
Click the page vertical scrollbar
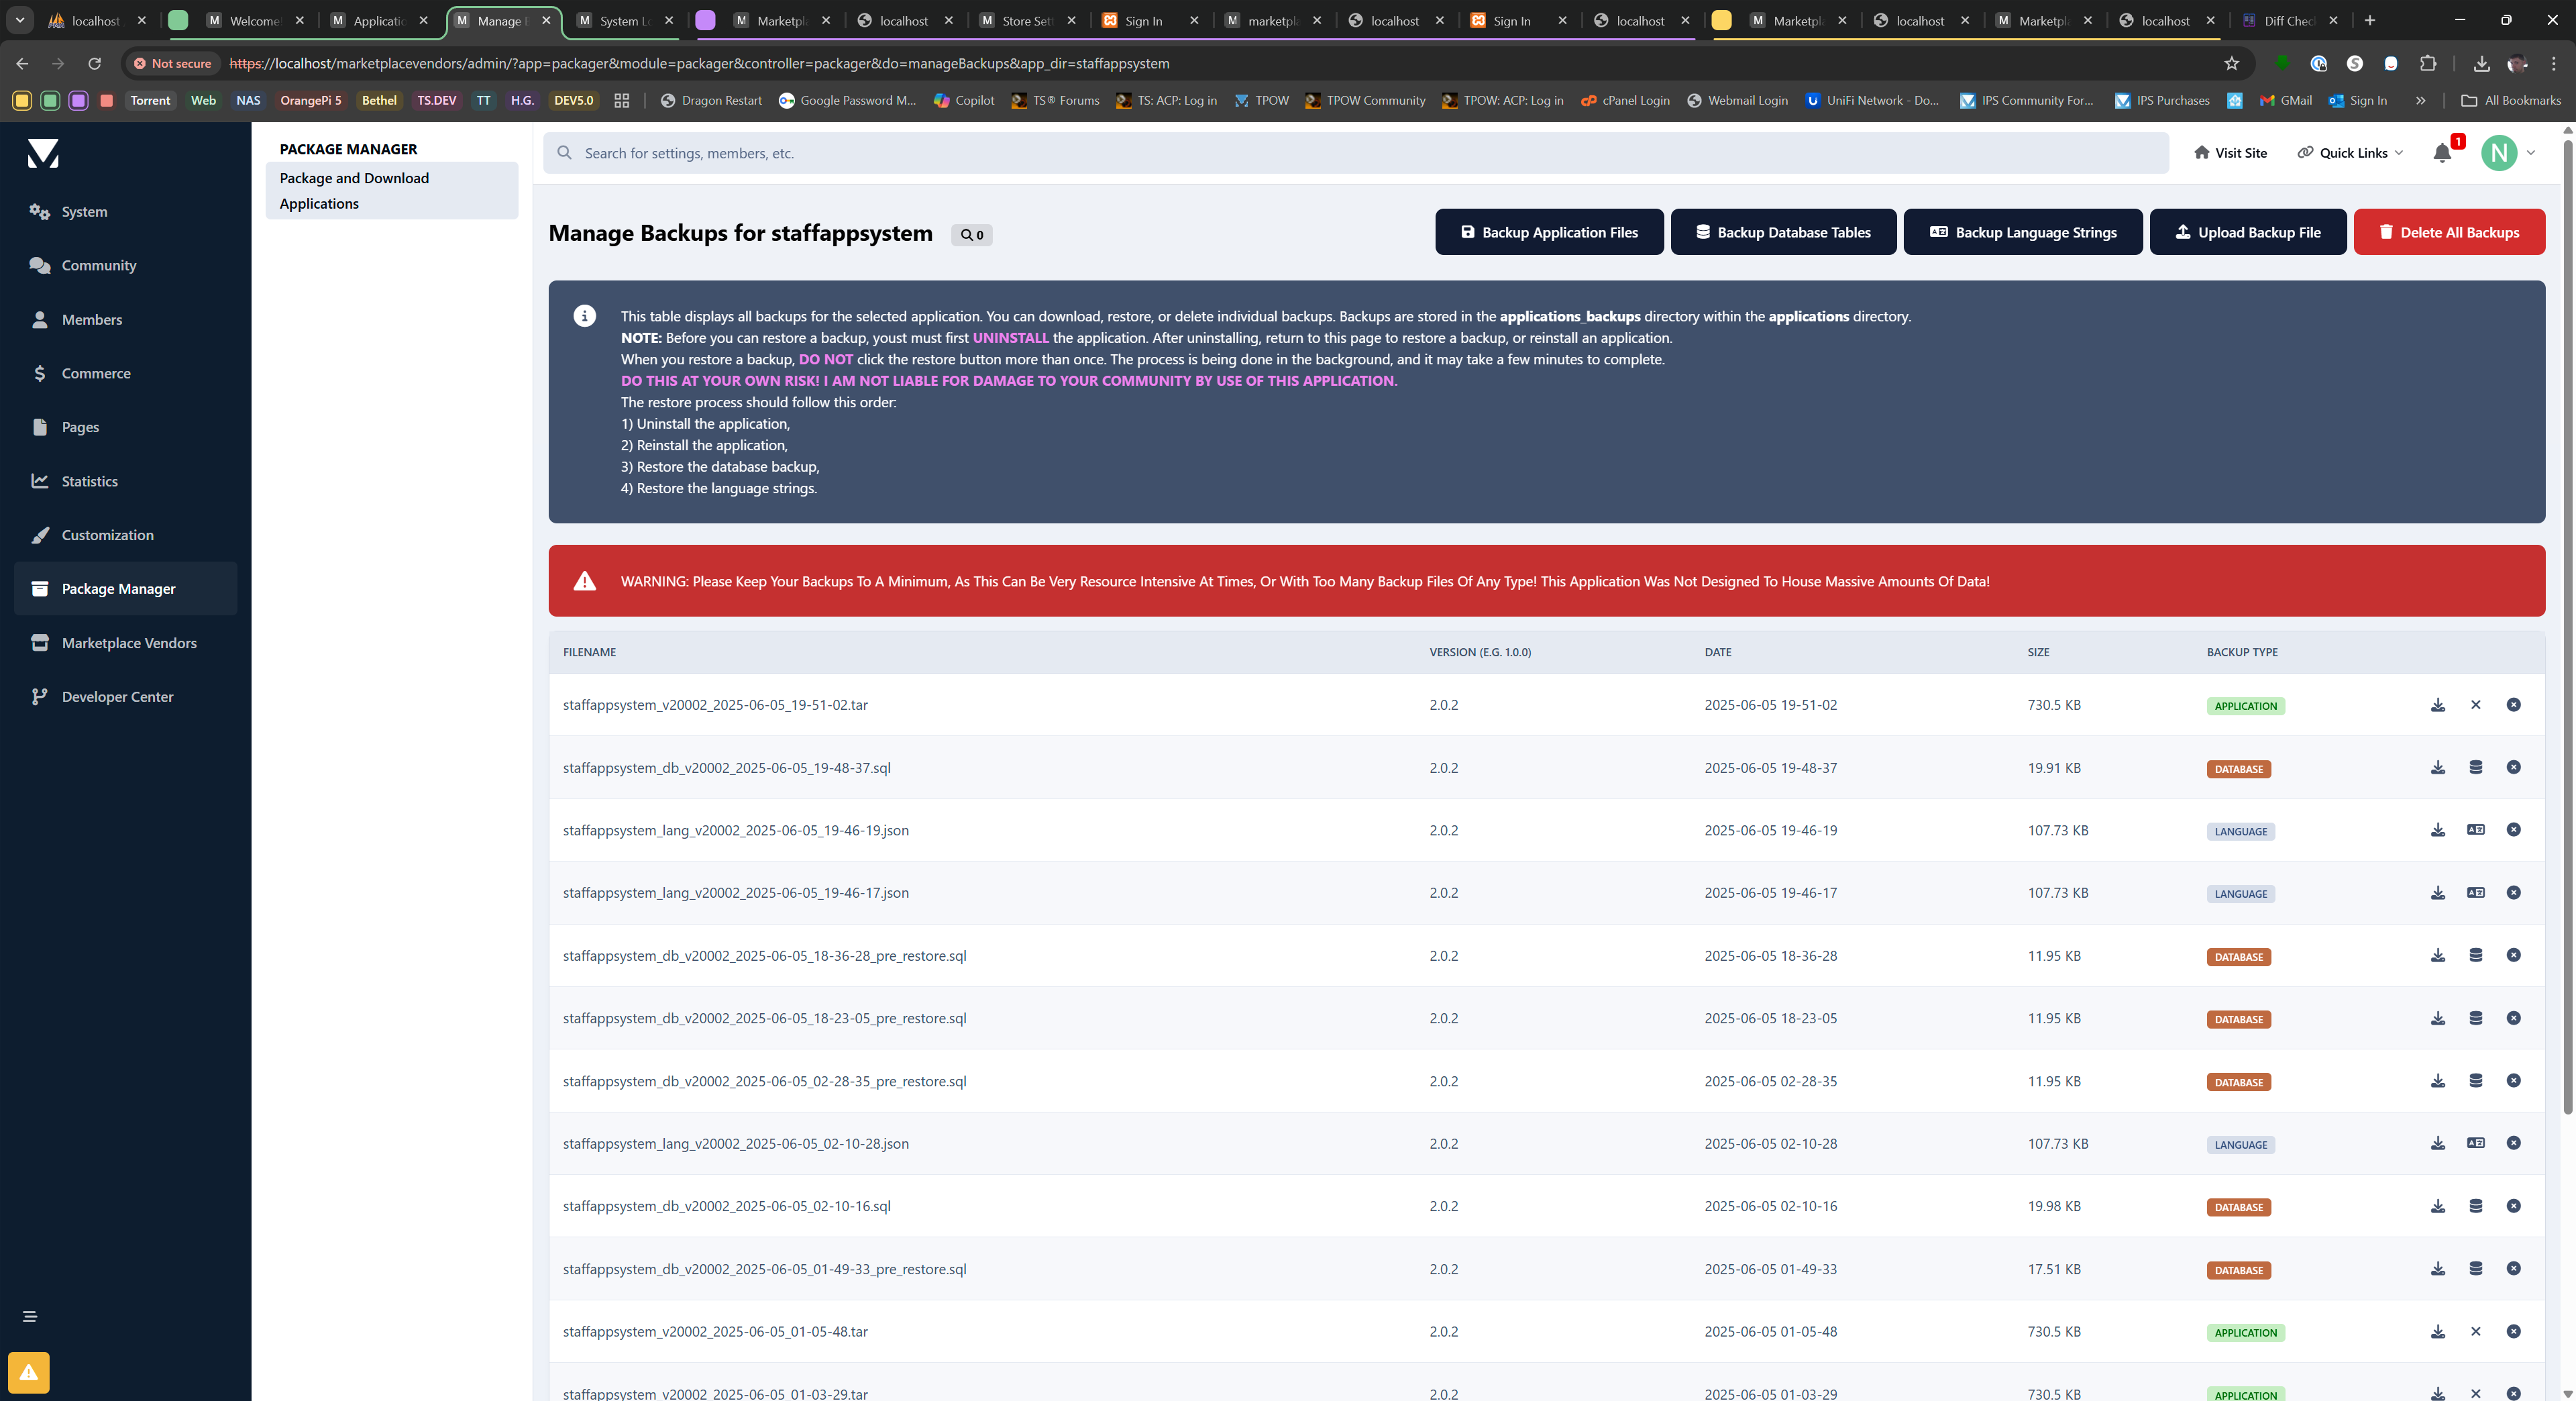pyautogui.click(x=2567, y=626)
